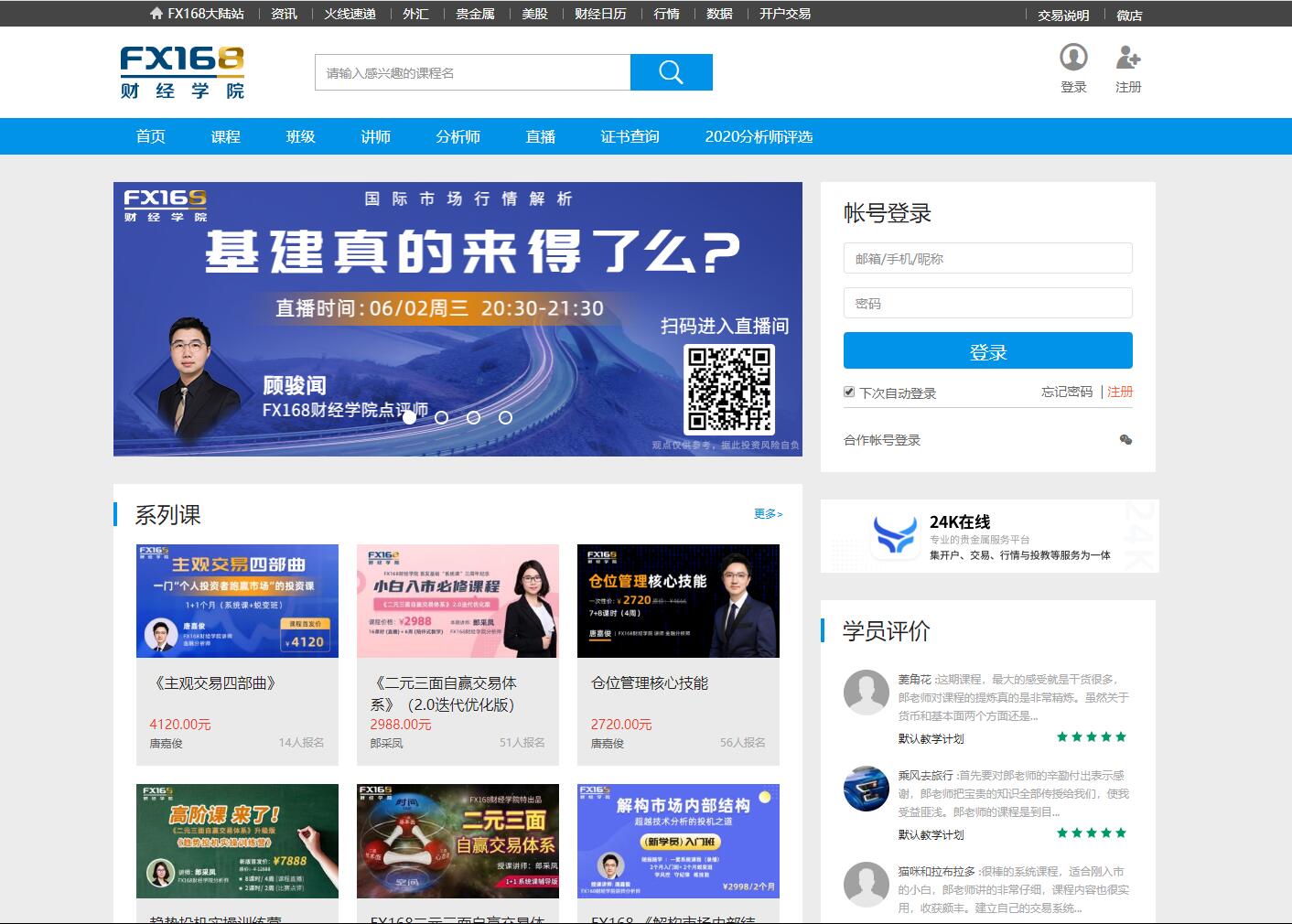Click 外汇 in the top bar
The width and height of the screenshot is (1292, 924).
pos(415,14)
